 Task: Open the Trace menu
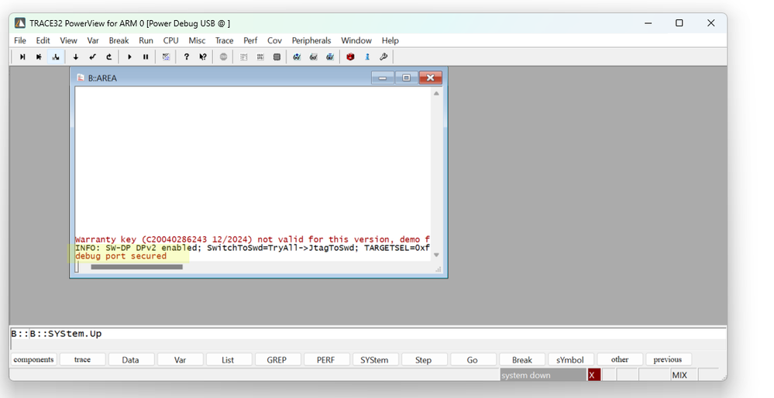point(224,40)
